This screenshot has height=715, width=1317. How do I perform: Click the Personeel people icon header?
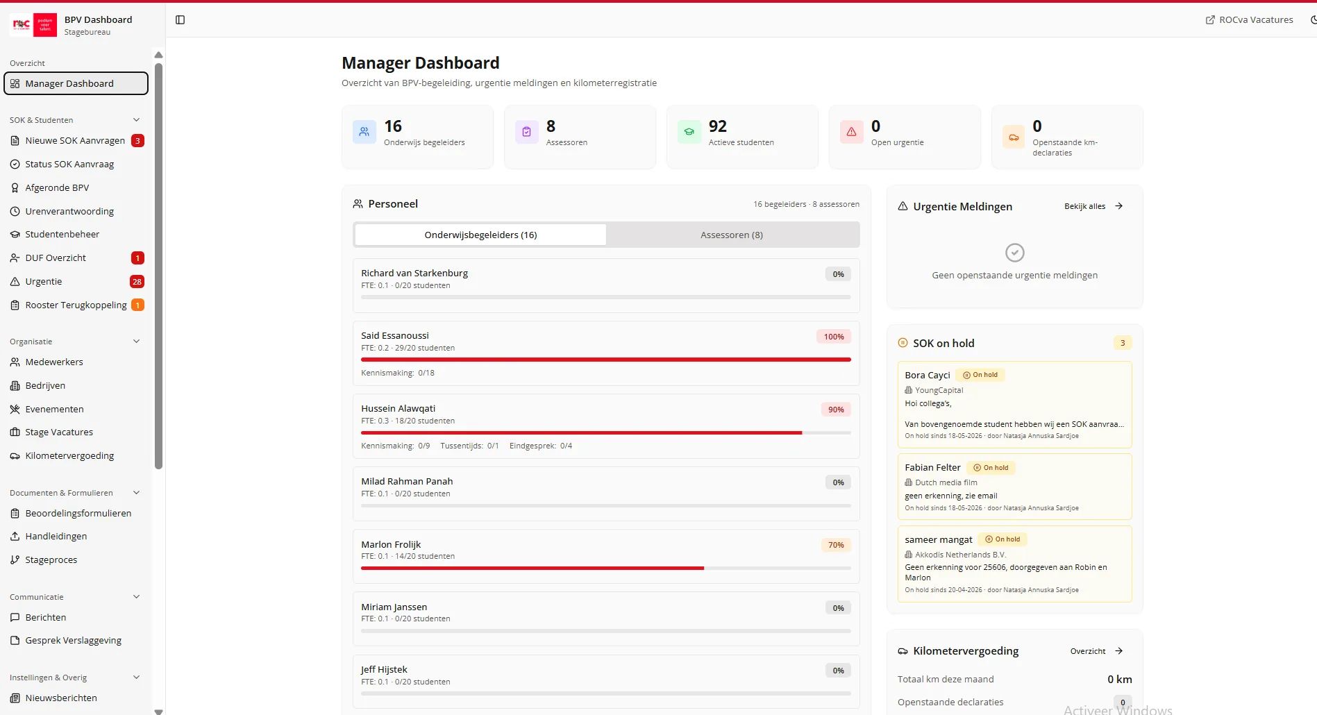point(358,204)
